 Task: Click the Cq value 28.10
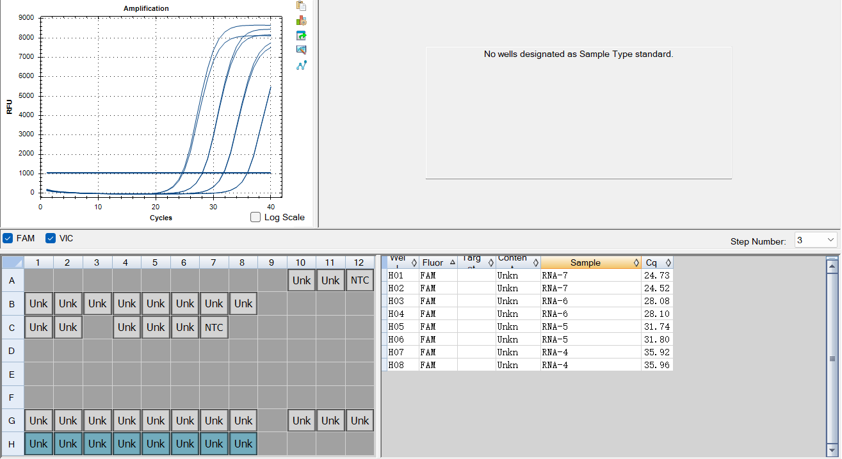coord(657,314)
